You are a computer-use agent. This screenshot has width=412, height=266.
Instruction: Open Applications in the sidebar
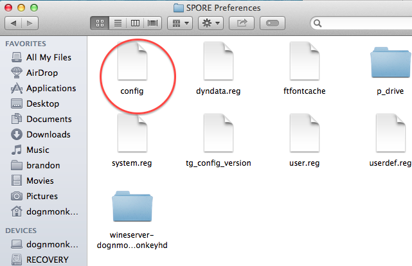pyautogui.click(x=51, y=88)
